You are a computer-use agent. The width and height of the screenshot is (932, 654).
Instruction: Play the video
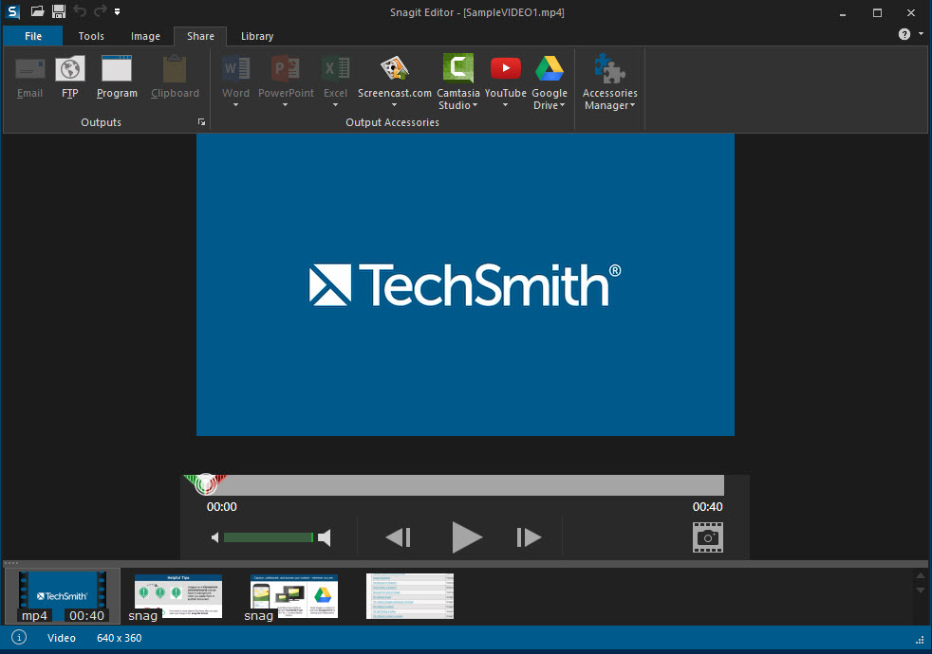click(x=467, y=537)
